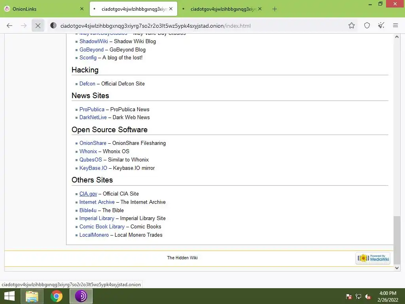
Task: Close the third ciadotgov tab
Action: point(260,9)
